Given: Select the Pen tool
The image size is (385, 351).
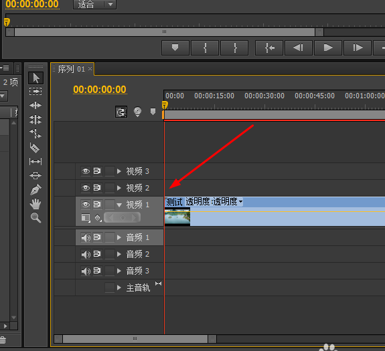Looking at the screenshot, I should [35, 189].
